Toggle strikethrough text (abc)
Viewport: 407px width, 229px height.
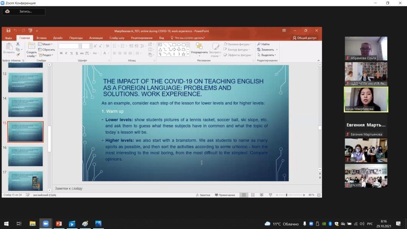82,53
